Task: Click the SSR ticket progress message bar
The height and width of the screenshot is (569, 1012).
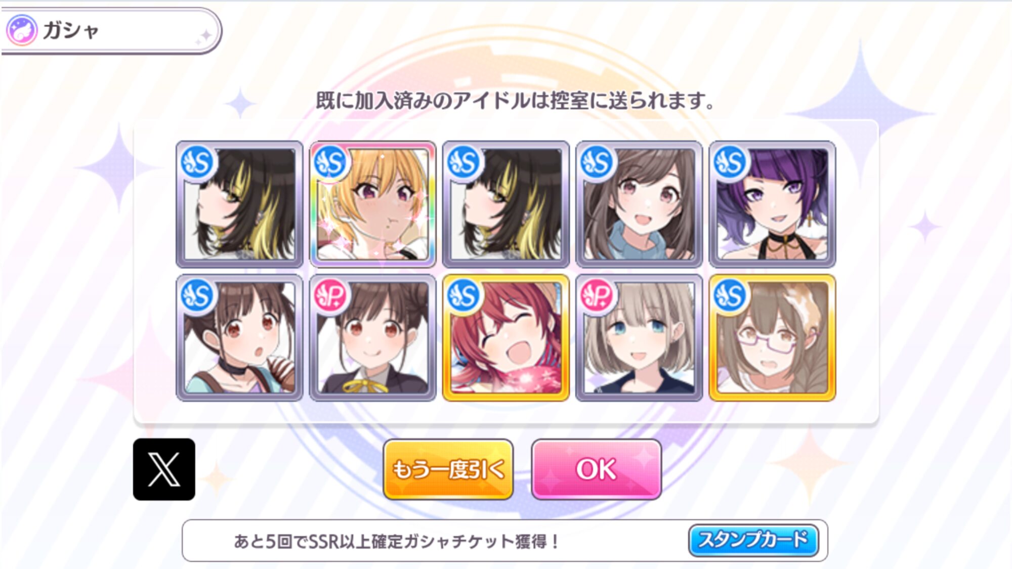Action: [x=505, y=541]
